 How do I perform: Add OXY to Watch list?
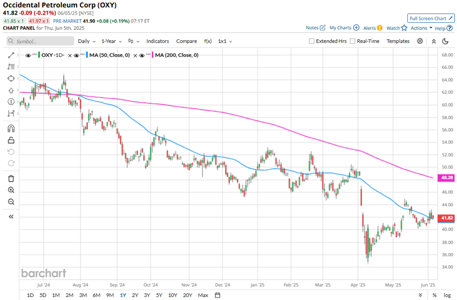[x=397, y=28]
